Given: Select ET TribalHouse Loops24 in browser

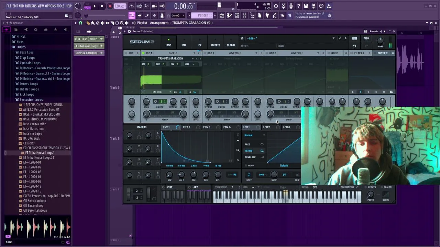Looking at the screenshot, I should [x=38, y=157].
